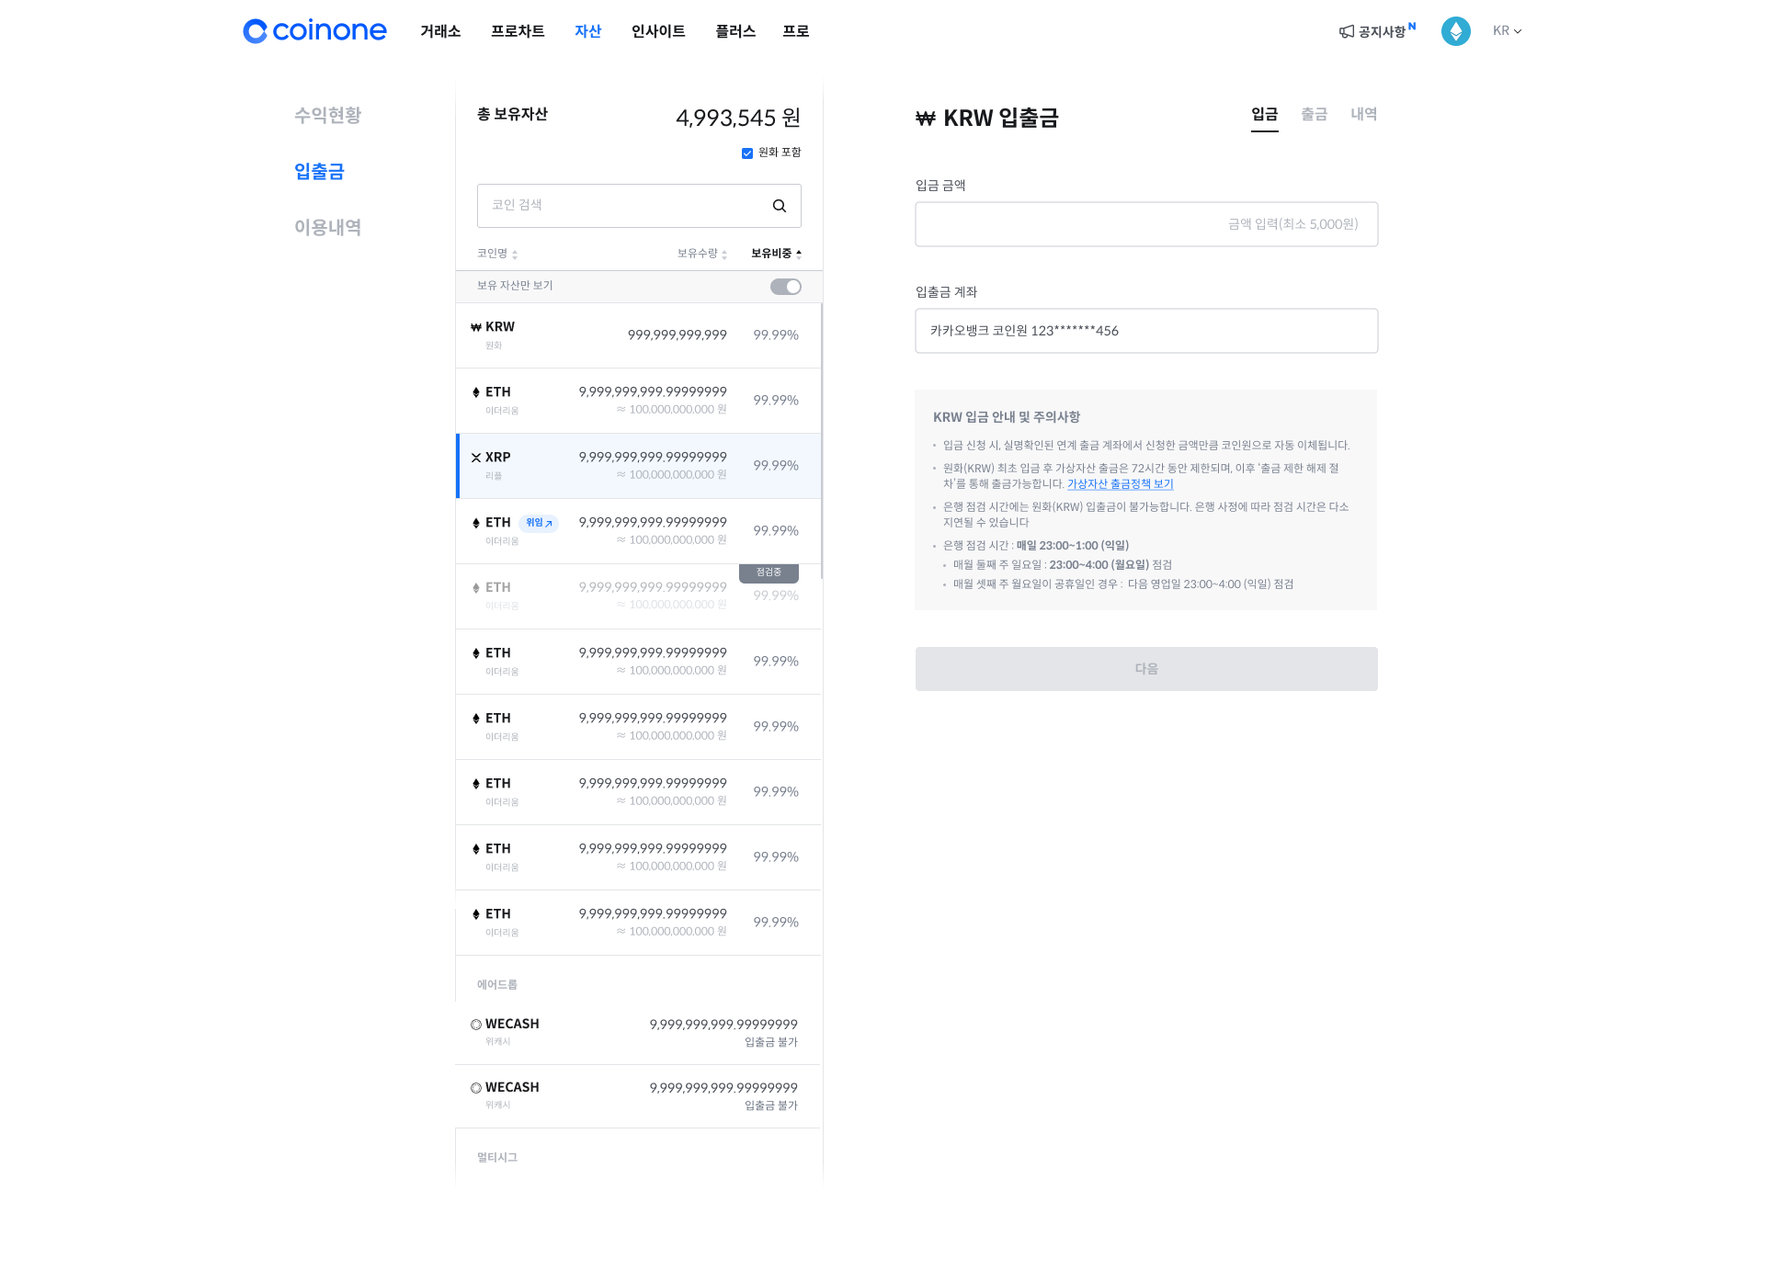1765x1281 pixels.
Task: Select the XRP coin row
Action: click(x=638, y=466)
